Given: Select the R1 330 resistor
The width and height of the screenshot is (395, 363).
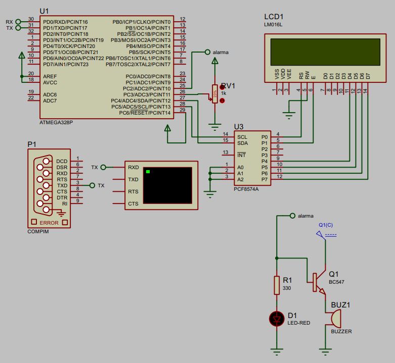Looking at the screenshot, I should pyautogui.click(x=277, y=285).
